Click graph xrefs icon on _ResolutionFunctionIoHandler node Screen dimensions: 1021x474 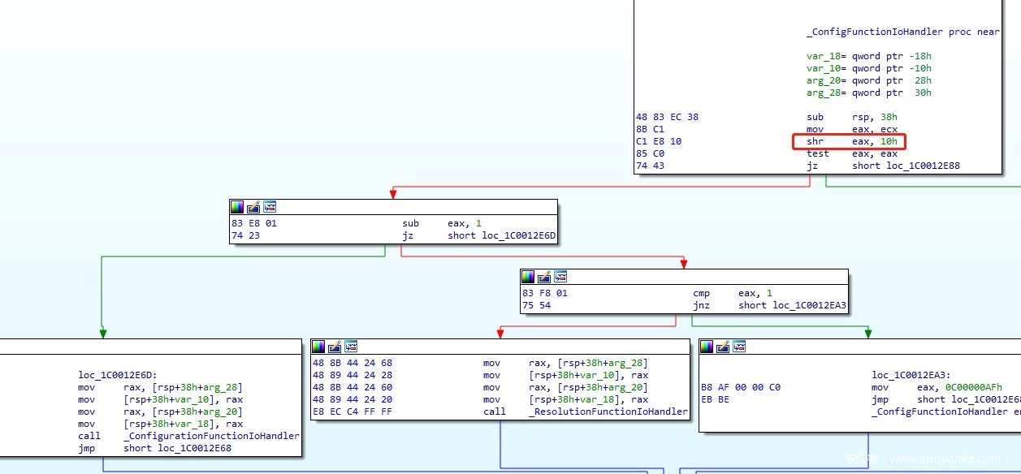click(351, 347)
